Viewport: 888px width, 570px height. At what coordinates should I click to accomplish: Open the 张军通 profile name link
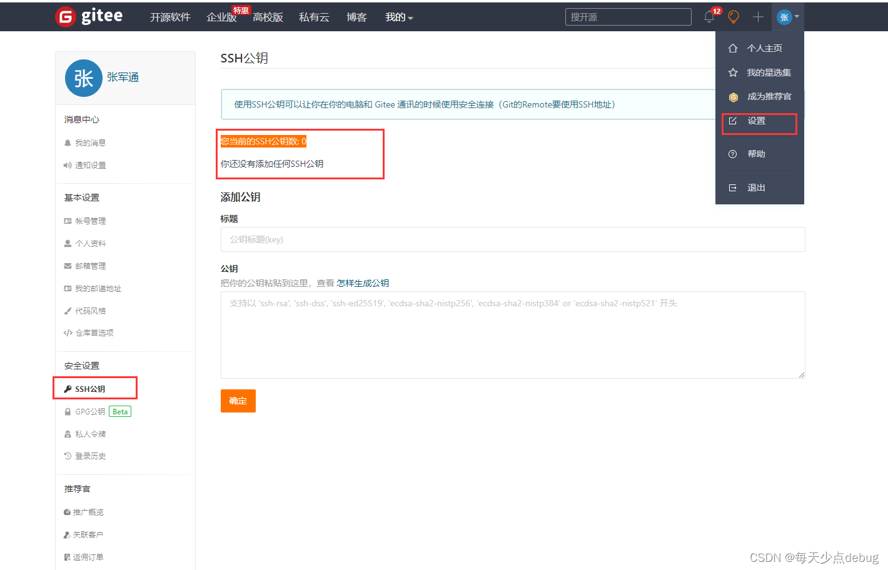click(x=123, y=77)
